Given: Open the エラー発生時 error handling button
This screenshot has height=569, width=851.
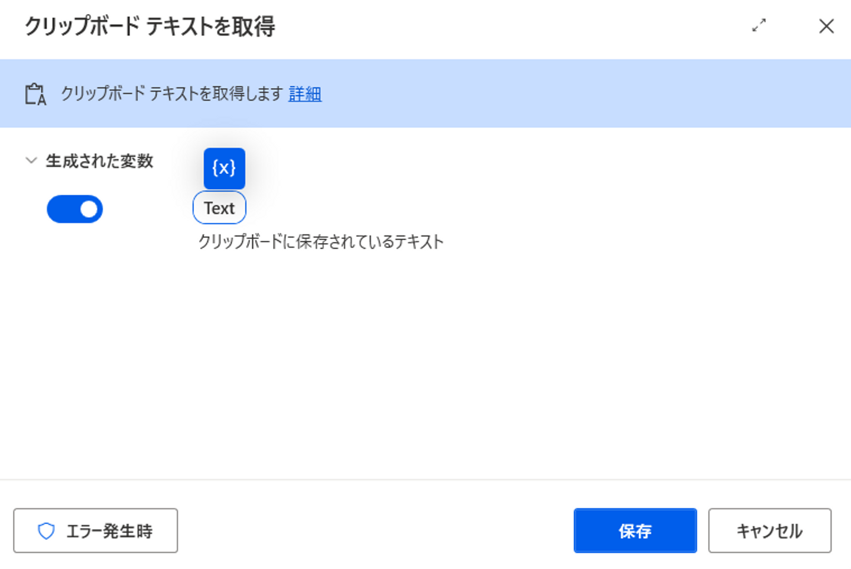Looking at the screenshot, I should 96,531.
